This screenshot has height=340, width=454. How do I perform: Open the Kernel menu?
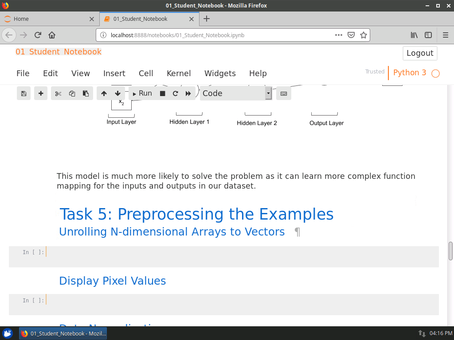coord(179,73)
